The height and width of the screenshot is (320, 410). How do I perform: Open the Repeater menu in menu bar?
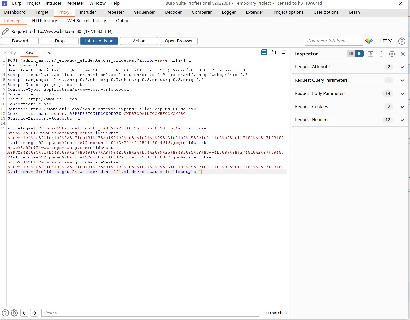point(75,3)
